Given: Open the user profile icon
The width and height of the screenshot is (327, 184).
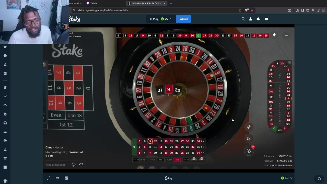Looking at the screenshot, I should [251, 19].
